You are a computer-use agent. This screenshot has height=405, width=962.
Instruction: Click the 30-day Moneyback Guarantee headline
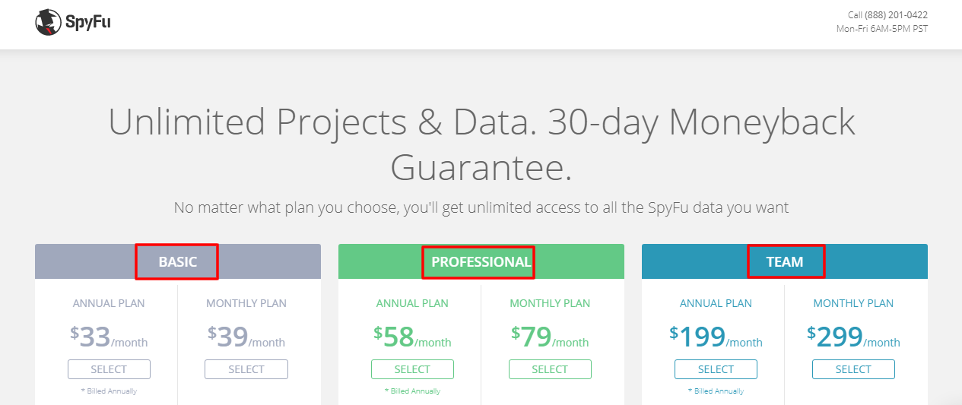[481, 145]
